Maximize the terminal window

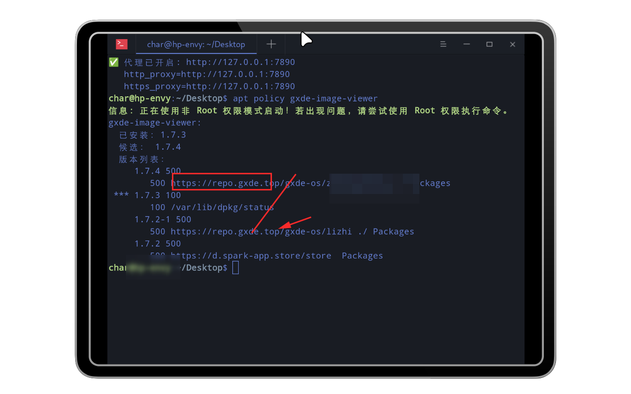489,44
